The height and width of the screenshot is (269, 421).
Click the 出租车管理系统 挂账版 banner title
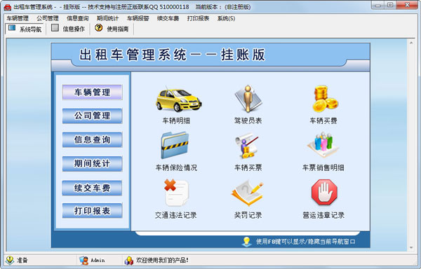[x=172, y=55]
